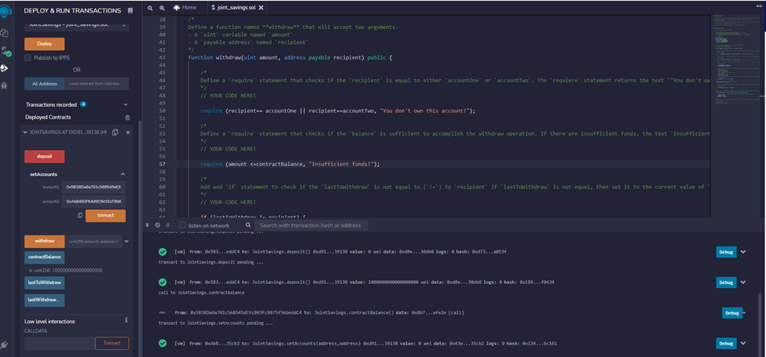
Task: Call the contractBalance function button
Action: (x=45, y=257)
